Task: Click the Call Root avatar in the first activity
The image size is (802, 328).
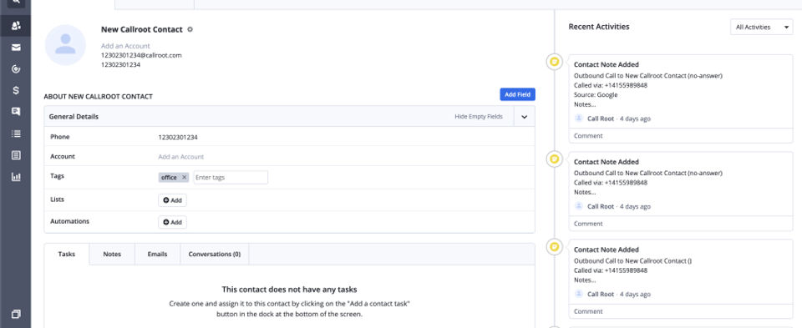Action: pos(578,119)
